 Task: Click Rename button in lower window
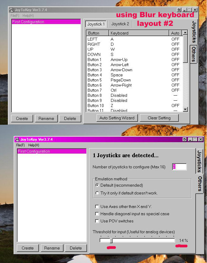(x=52, y=248)
